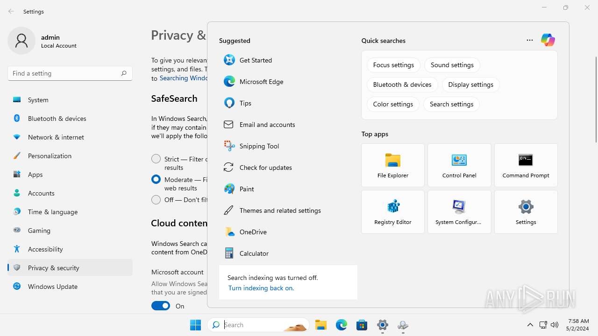Screen dimensions: 598x336
Task: Open Paint from suggested list
Action: 288,189
